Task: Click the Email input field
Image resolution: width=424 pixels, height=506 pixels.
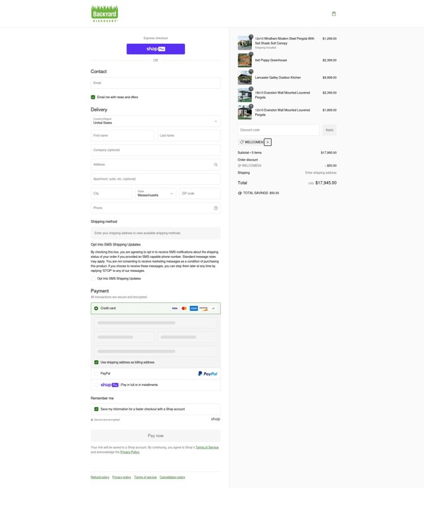Action: [156, 83]
